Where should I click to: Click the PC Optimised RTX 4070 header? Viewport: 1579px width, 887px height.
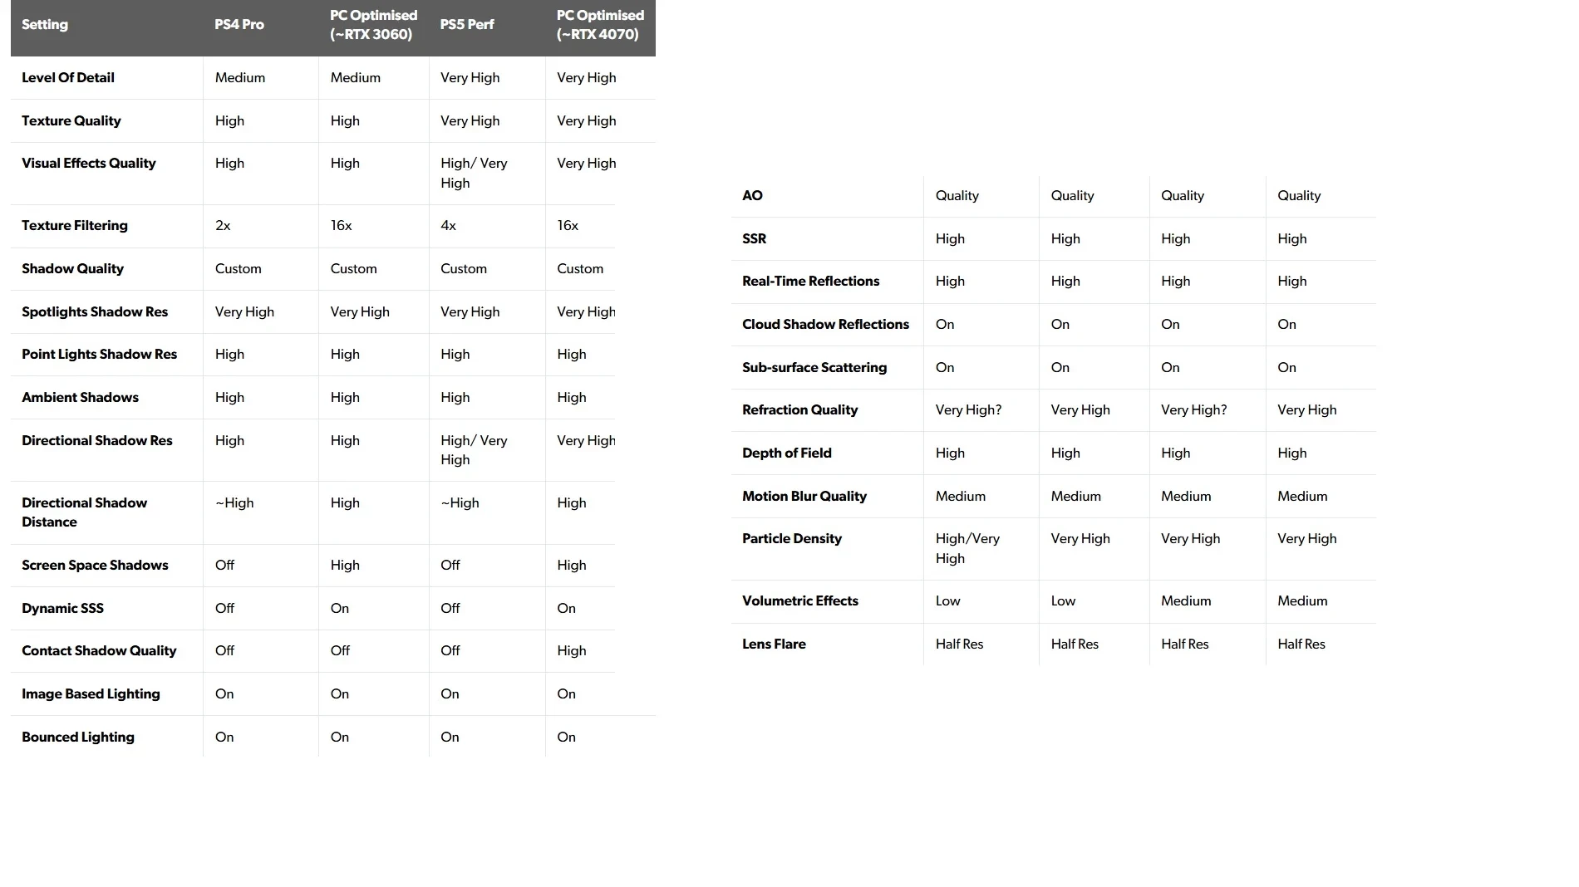(600, 25)
